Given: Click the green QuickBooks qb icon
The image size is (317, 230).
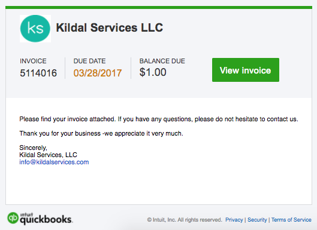Looking at the screenshot, I should click(x=13, y=218).
